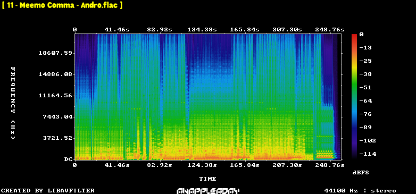Click the 3721.52 frequency axis label
The width and height of the screenshot is (416, 194).
[x=57, y=138]
